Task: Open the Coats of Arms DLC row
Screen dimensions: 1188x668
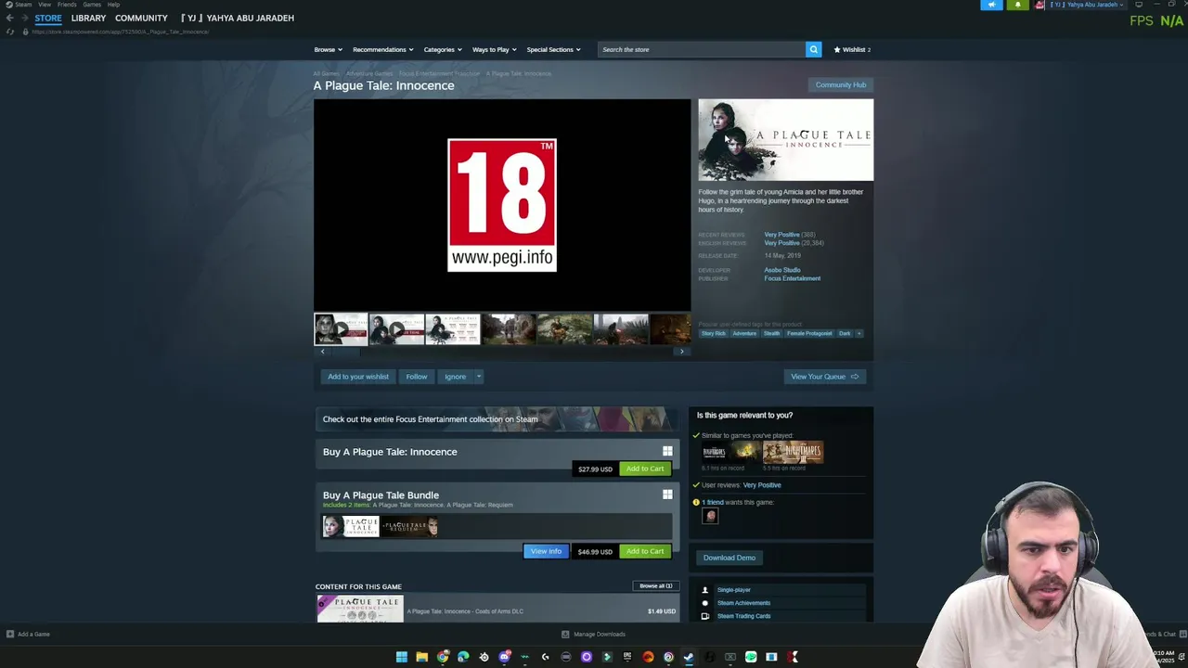Action: (497, 610)
